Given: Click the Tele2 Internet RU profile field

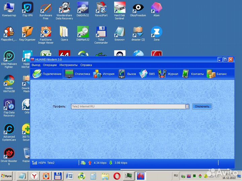Looking at the screenshot, I should (x=128, y=107).
